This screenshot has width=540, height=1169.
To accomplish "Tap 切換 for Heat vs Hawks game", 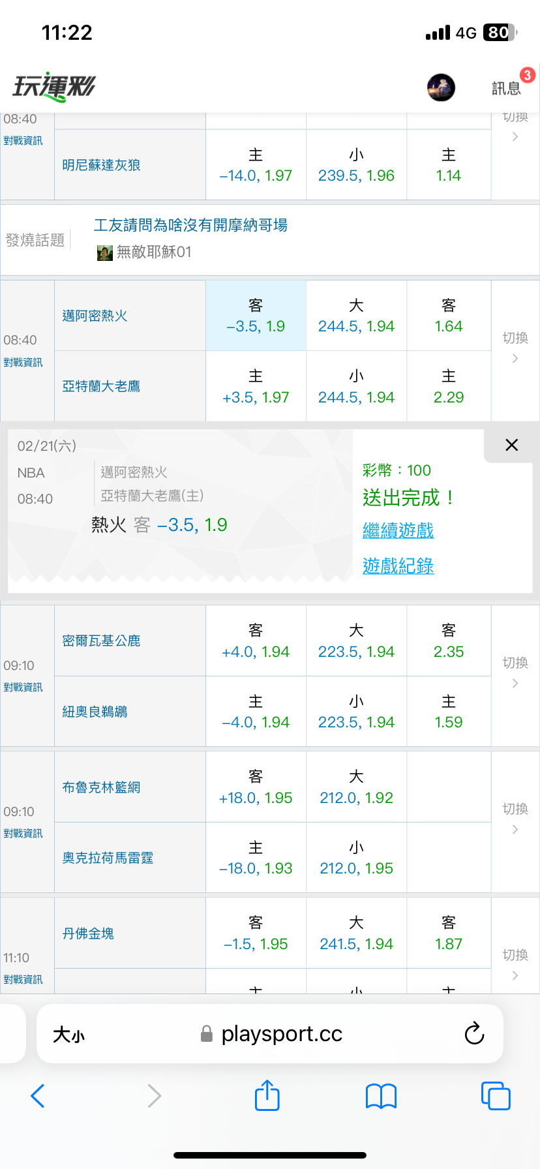I will click(515, 348).
